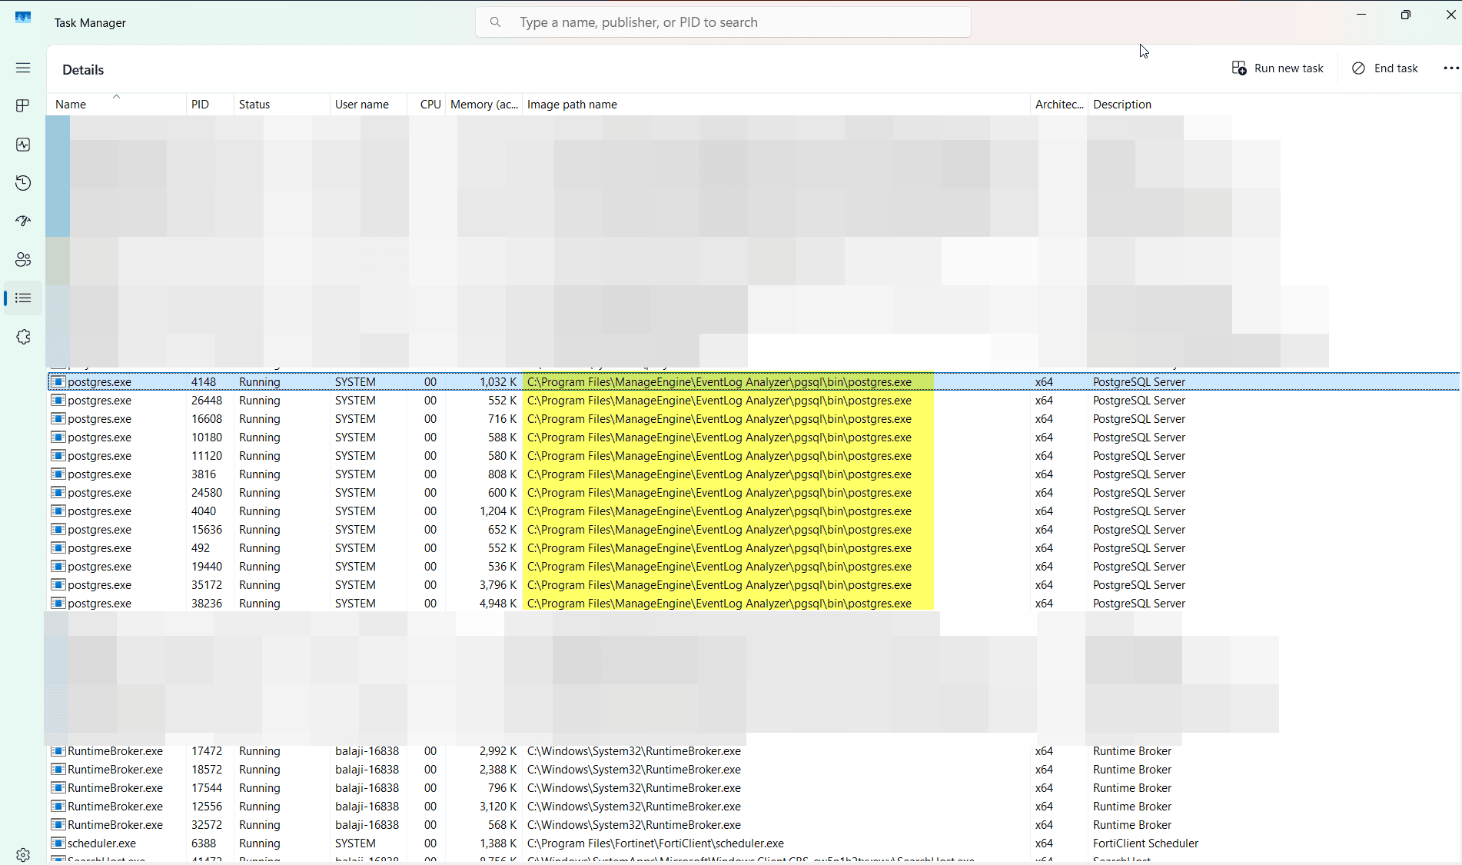This screenshot has width=1462, height=865.
Task: Open the navigation hamburger menu
Action: pyautogui.click(x=23, y=68)
